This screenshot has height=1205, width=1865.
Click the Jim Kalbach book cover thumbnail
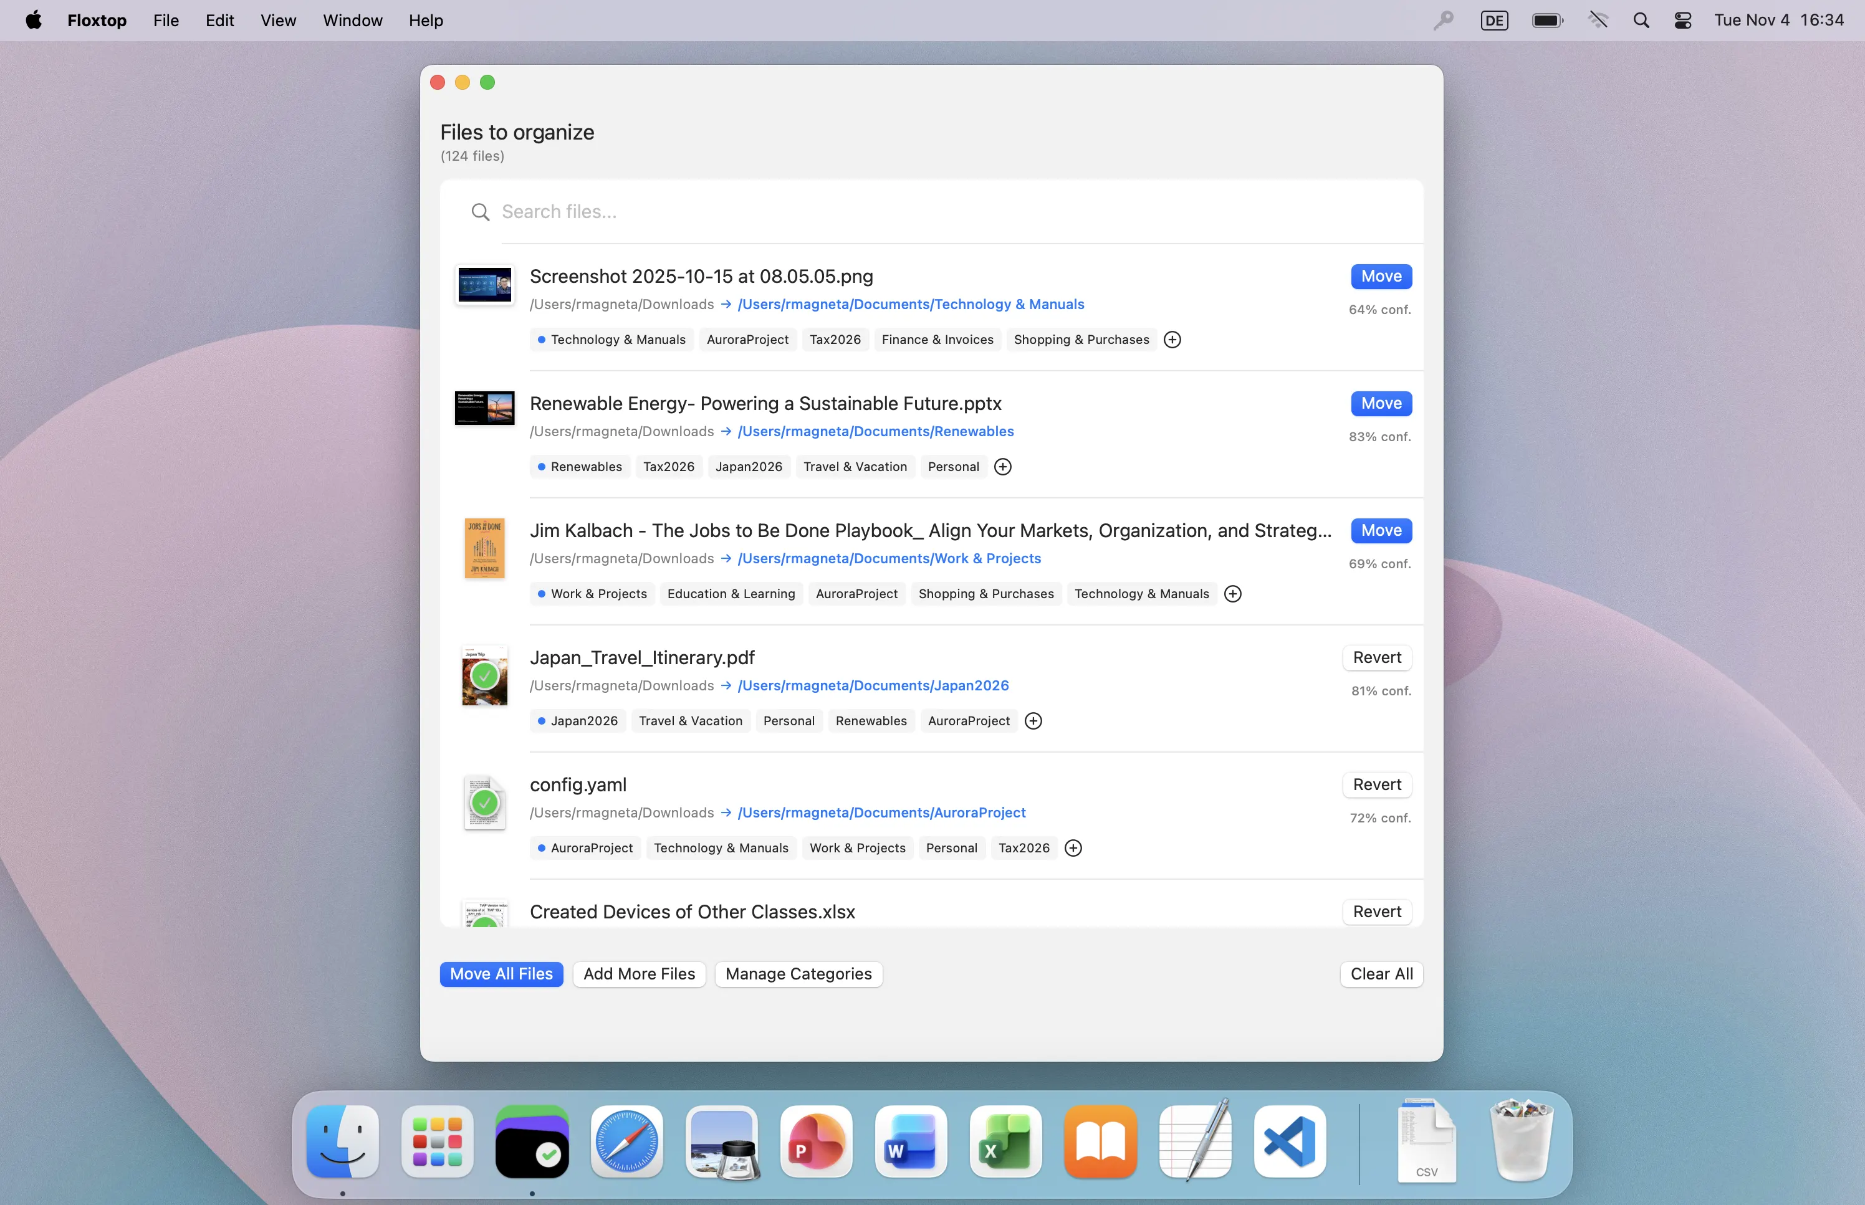coord(484,548)
